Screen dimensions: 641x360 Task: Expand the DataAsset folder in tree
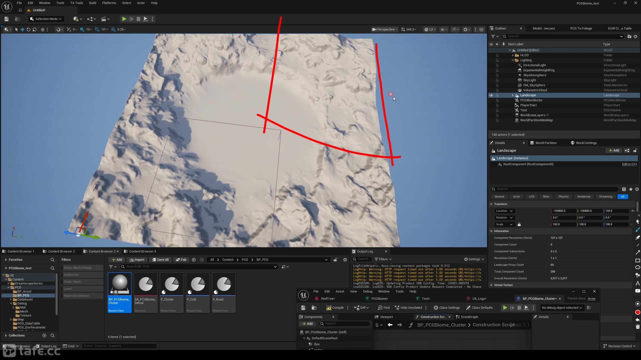click(11, 299)
